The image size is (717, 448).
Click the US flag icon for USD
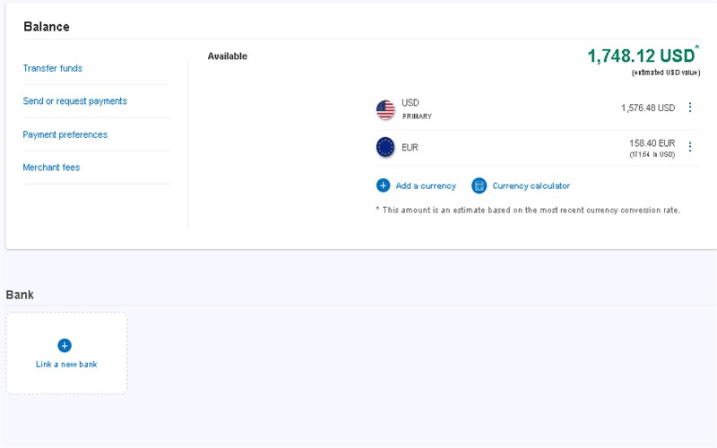[385, 109]
